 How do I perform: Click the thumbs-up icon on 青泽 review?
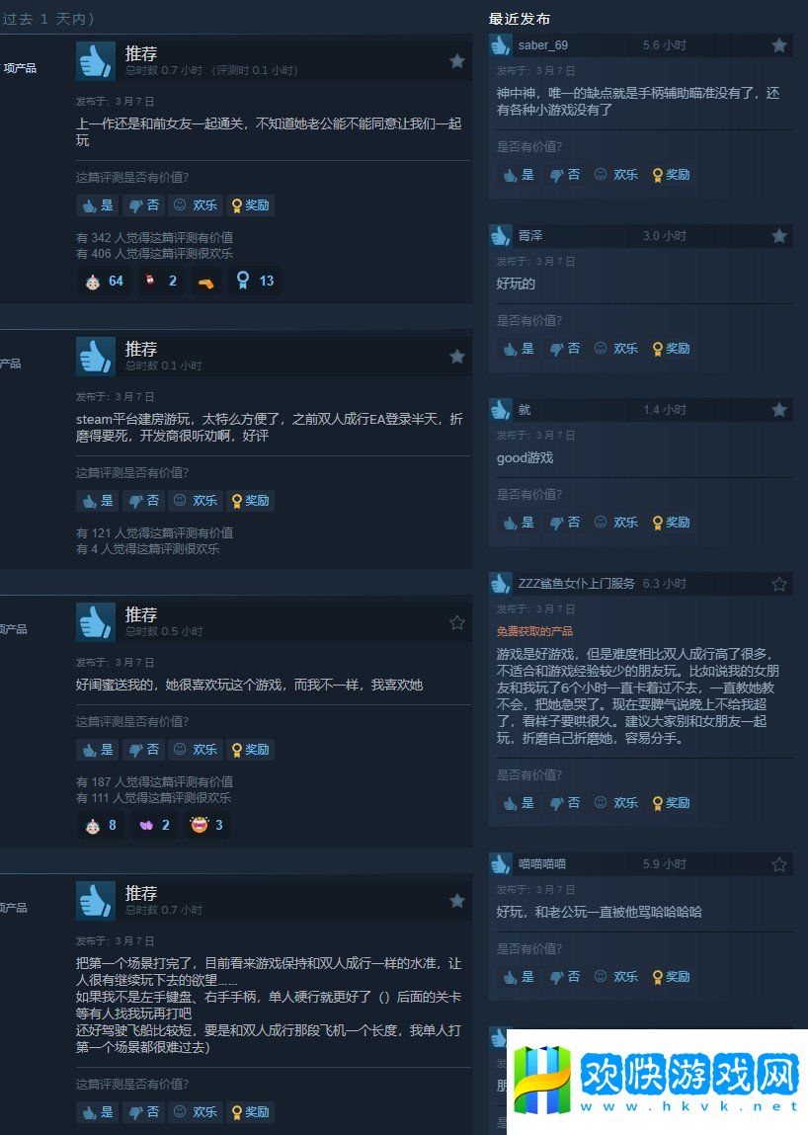(x=501, y=235)
